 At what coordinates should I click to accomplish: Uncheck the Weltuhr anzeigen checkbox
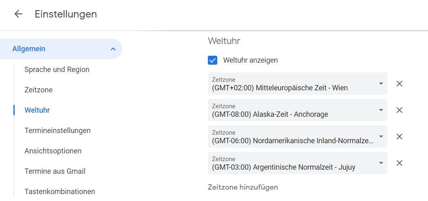click(x=213, y=60)
